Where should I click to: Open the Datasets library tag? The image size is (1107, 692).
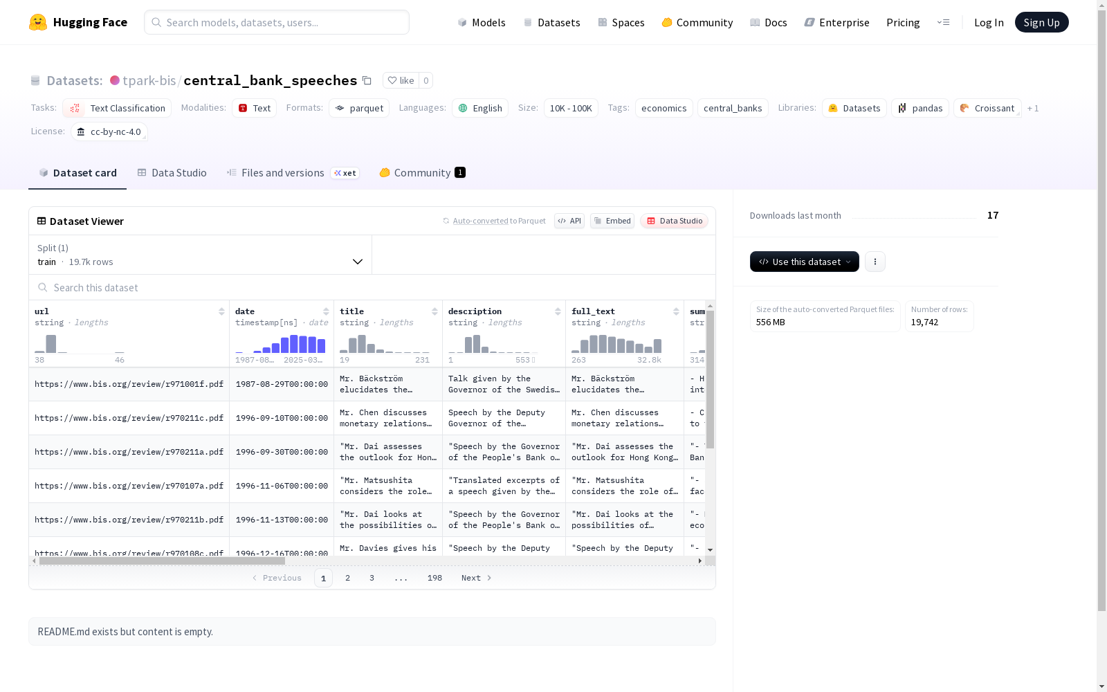tap(854, 108)
